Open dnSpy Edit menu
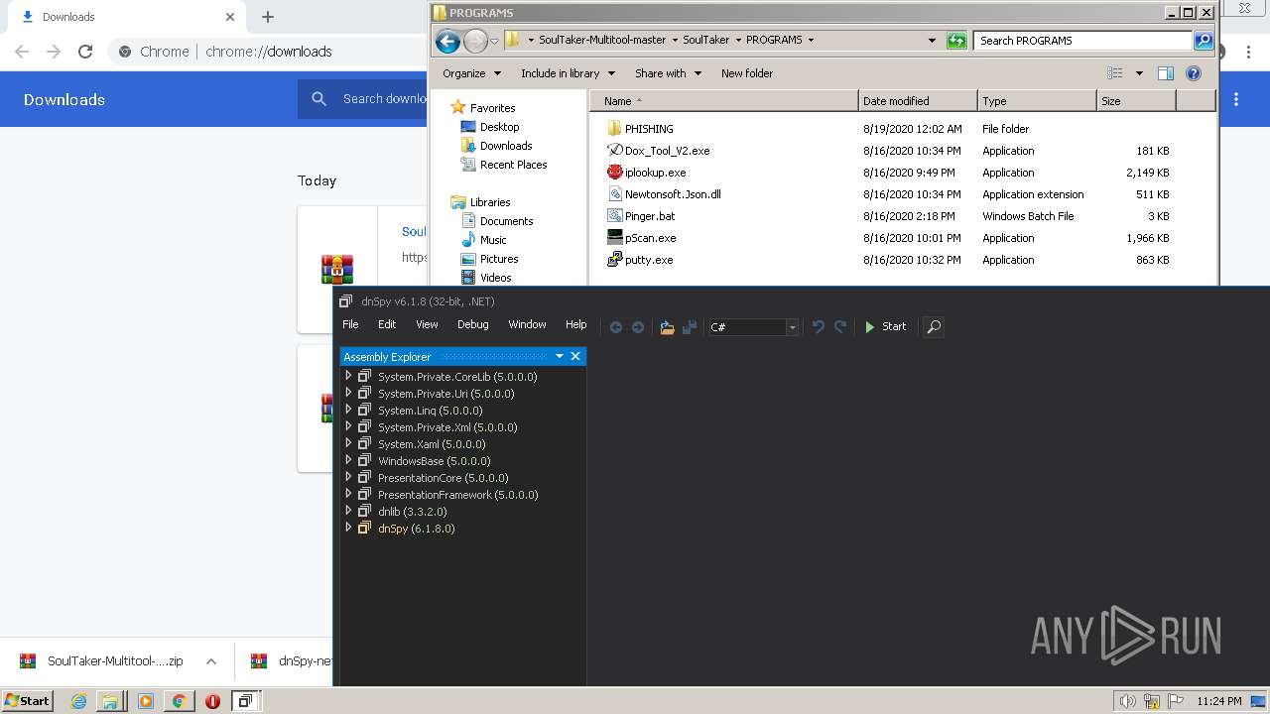Screen dimensions: 1270x714 [x=387, y=324]
